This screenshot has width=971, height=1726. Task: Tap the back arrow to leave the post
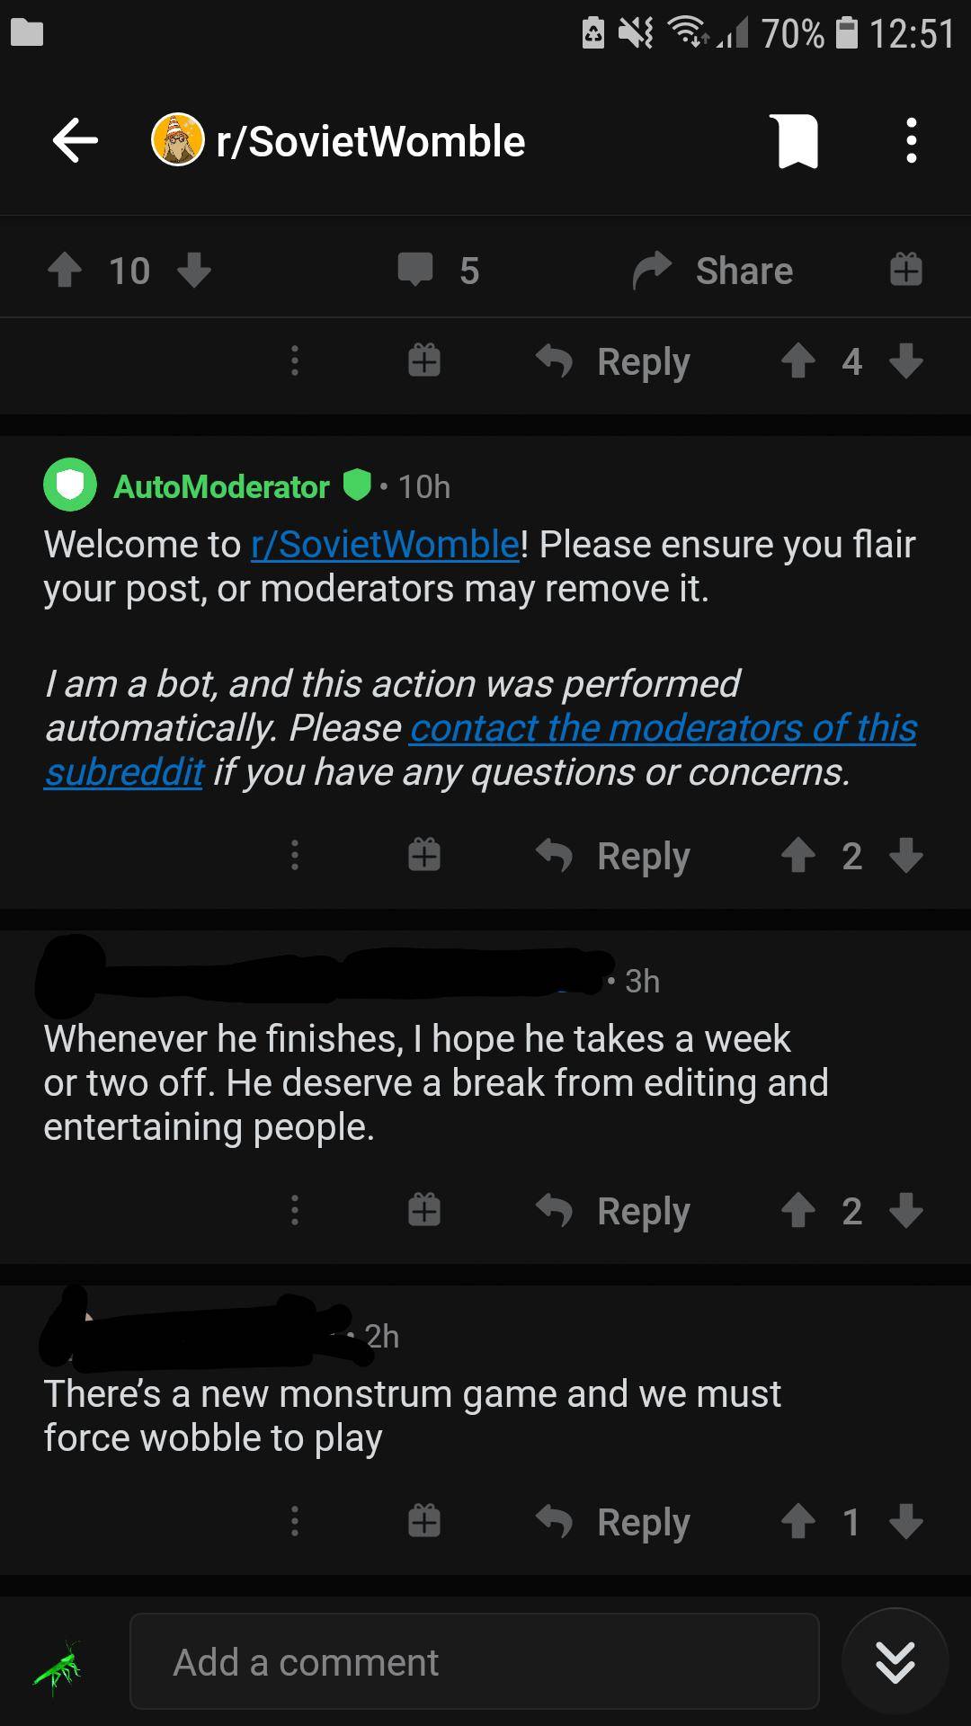click(x=75, y=141)
